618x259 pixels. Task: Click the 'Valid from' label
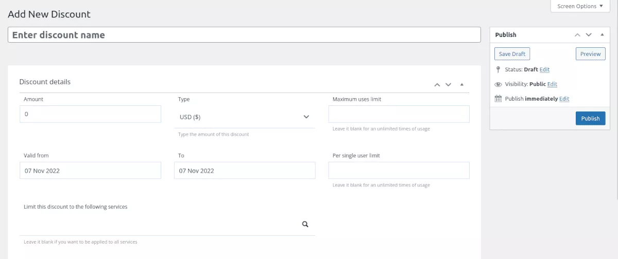click(36, 155)
